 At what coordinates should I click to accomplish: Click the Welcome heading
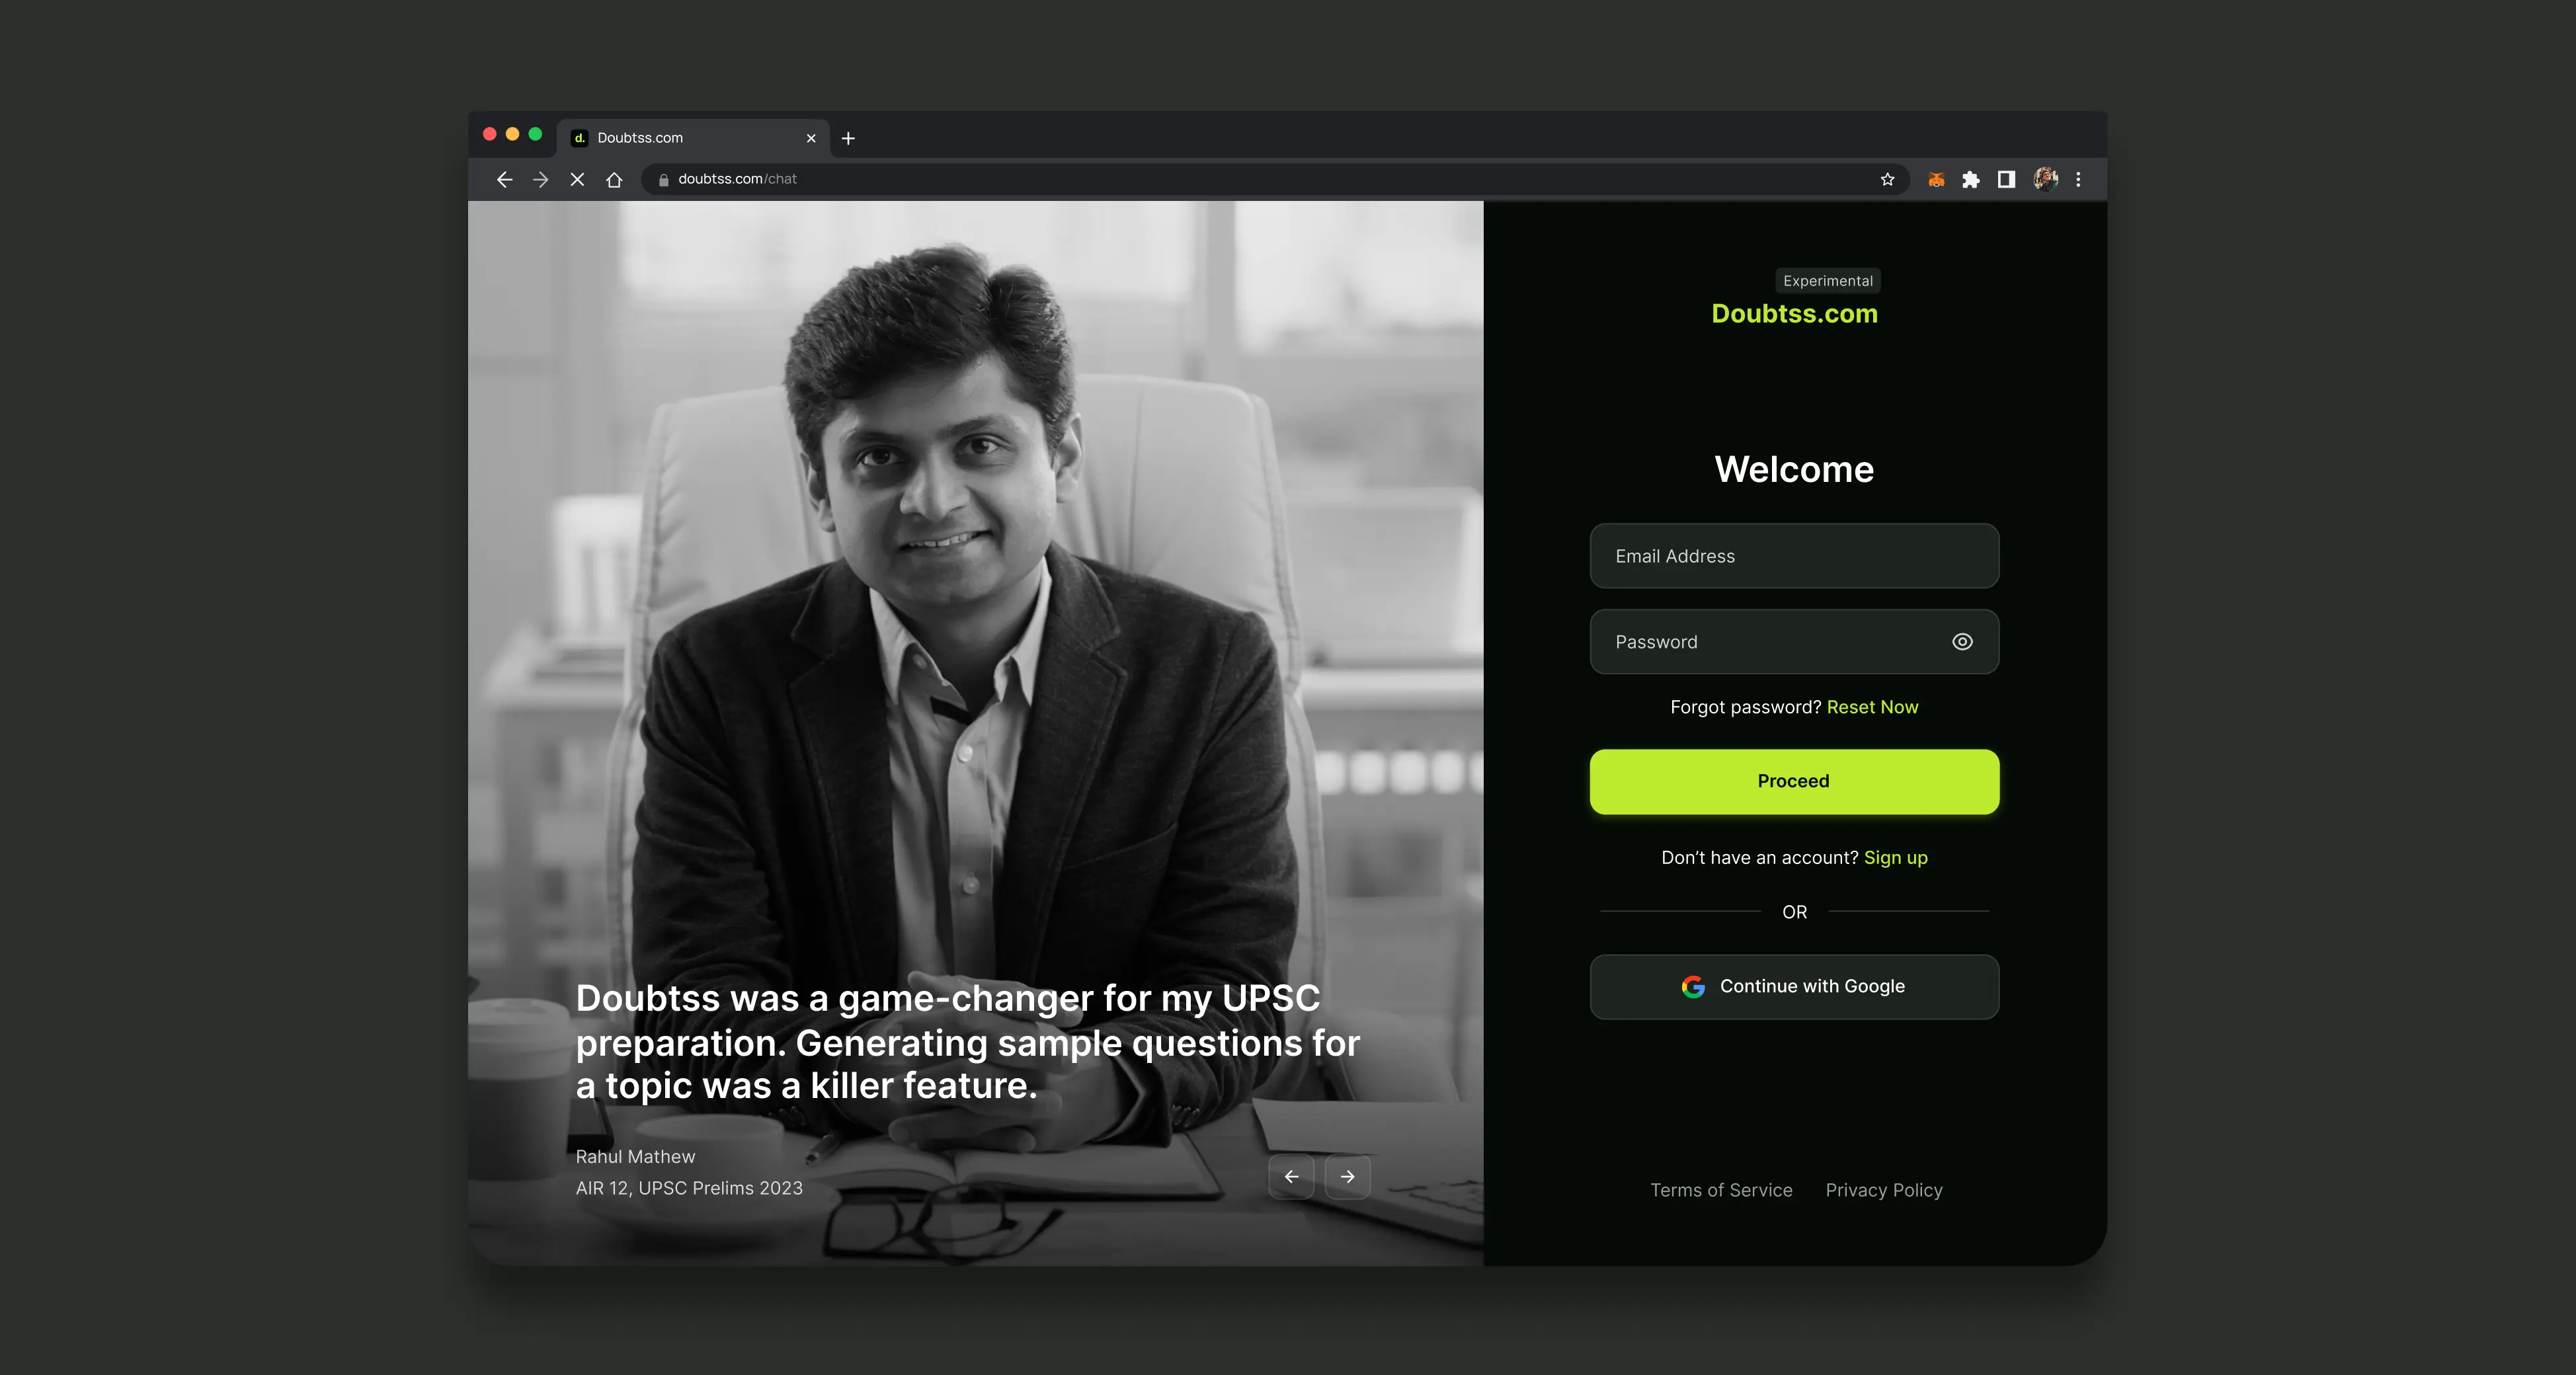1794,470
